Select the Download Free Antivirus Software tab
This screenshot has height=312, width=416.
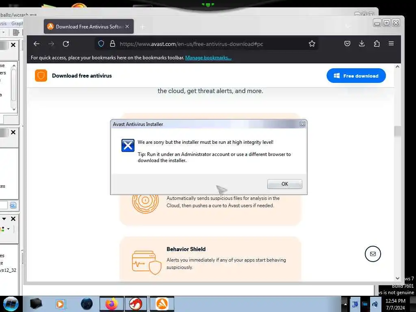(89, 26)
